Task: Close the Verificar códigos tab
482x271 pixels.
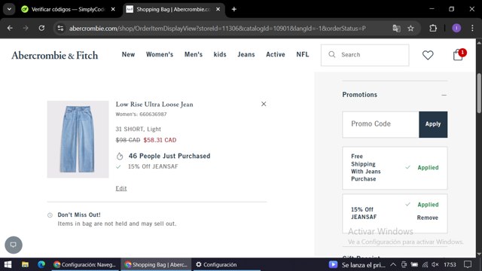Action: 113,9
